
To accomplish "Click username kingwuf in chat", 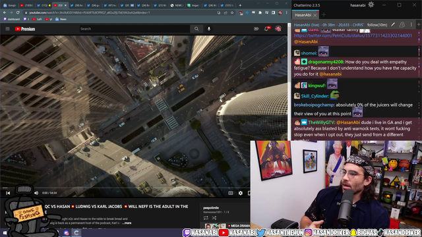I will coord(316,86).
